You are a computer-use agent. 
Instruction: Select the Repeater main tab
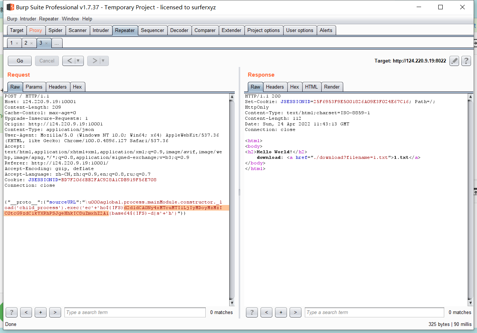pos(125,30)
